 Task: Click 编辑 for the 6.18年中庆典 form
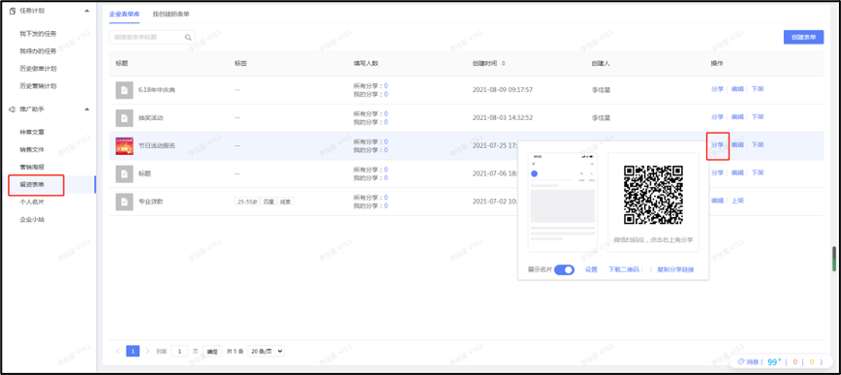coord(737,89)
